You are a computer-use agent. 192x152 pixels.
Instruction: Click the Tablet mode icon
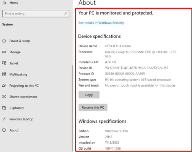click(x=4, y=63)
